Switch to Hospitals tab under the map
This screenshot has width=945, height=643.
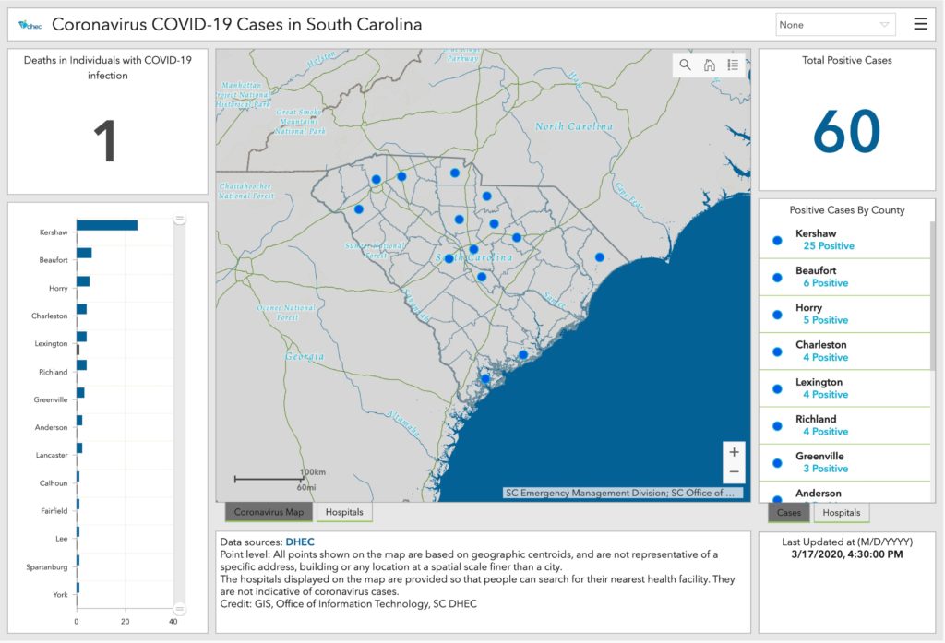344,512
